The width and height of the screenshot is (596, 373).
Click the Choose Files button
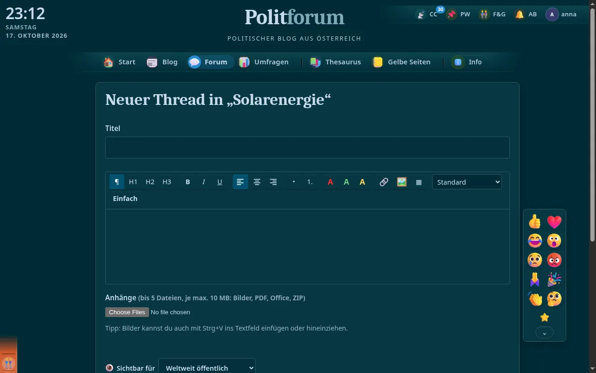(x=127, y=312)
